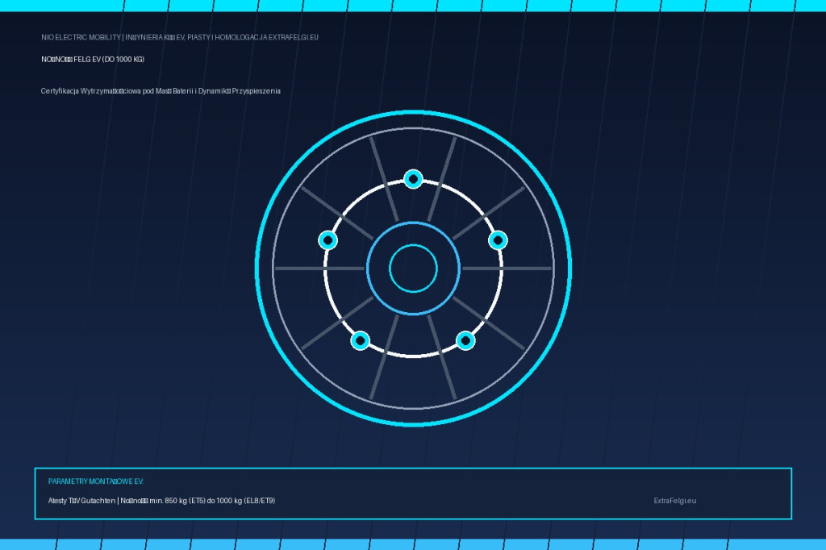Select the small cyan center hub circle
Image resolution: width=826 pixels, height=550 pixels.
[413, 269]
